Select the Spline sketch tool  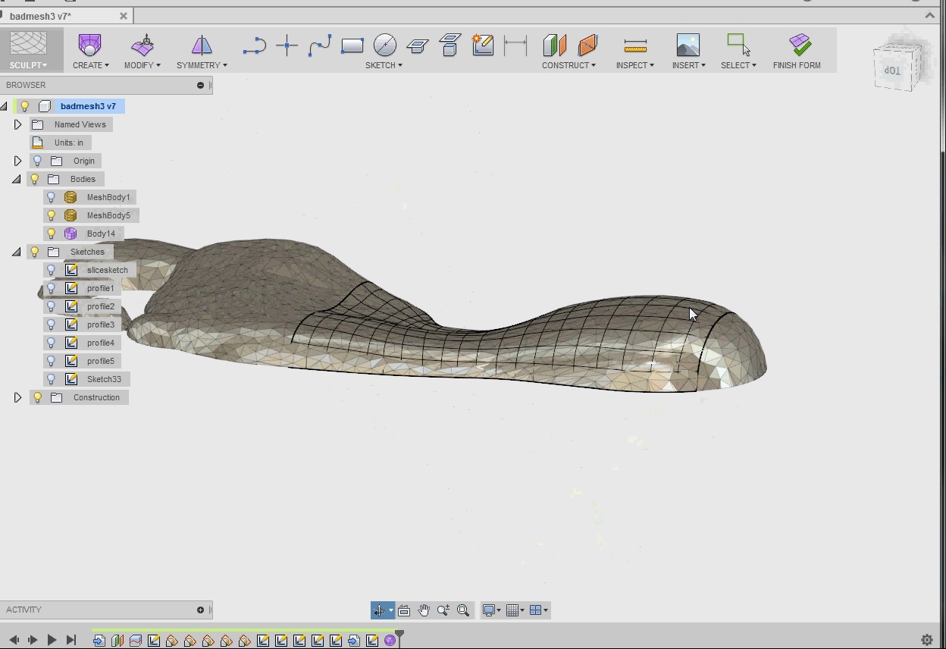tap(320, 45)
